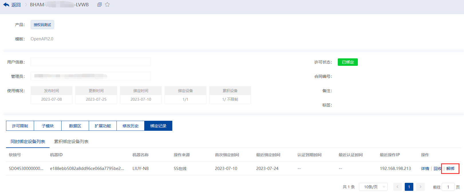The image size is (464, 196).
Task: Go to previous page arrow
Action: point(398,187)
